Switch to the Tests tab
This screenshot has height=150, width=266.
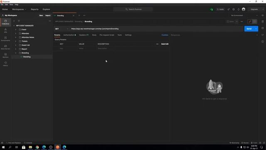coord(120,35)
